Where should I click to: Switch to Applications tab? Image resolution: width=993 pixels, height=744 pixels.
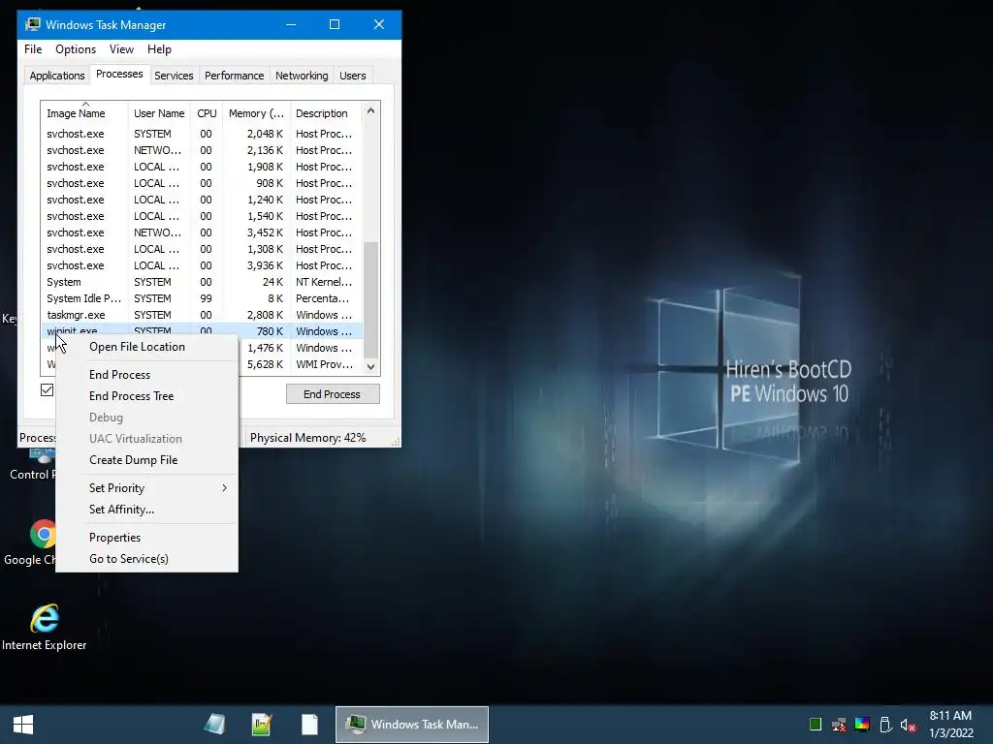[57, 76]
